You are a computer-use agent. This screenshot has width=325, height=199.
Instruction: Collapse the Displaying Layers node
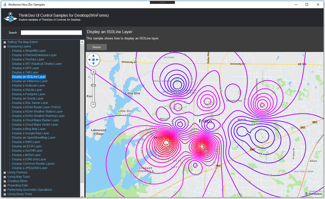point(5,46)
